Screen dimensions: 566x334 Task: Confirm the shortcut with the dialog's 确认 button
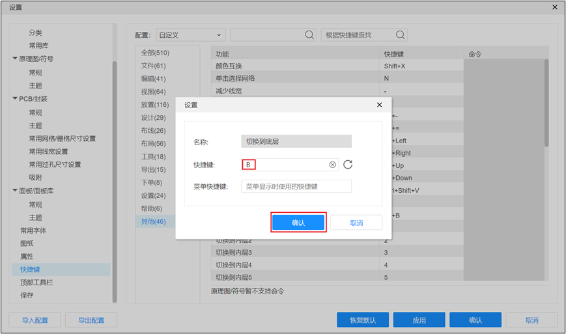[298, 223]
